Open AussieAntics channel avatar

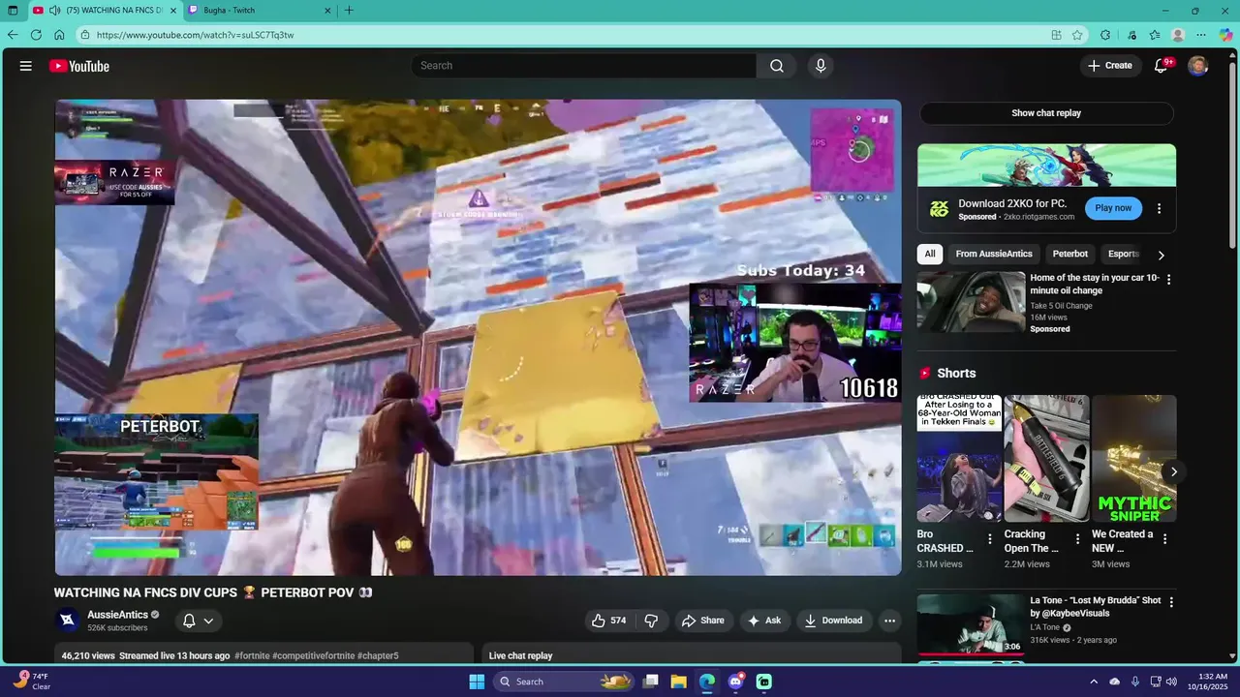(67, 621)
